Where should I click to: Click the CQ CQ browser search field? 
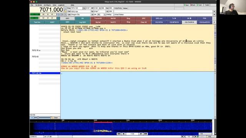point(45,115)
